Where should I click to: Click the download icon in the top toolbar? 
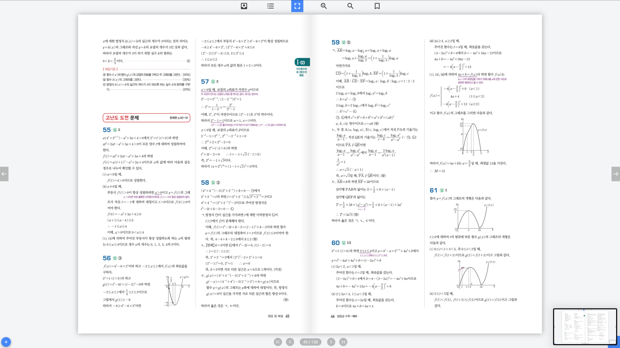(244, 6)
